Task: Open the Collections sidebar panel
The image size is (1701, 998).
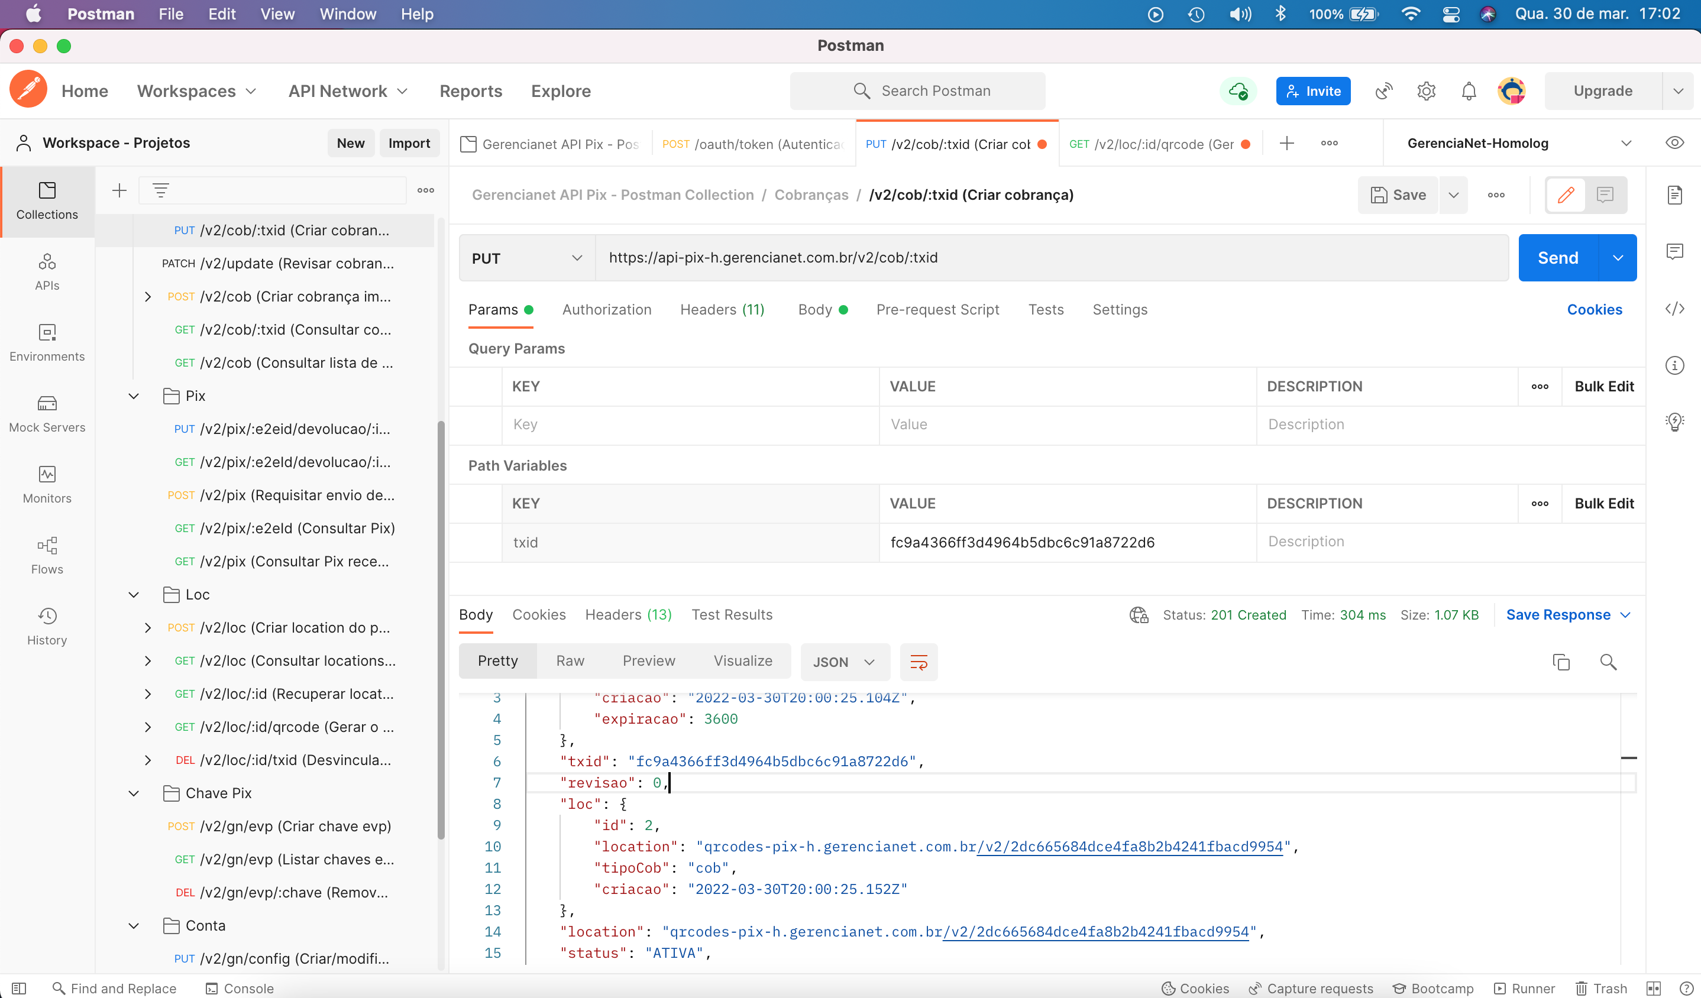Action: click(47, 200)
